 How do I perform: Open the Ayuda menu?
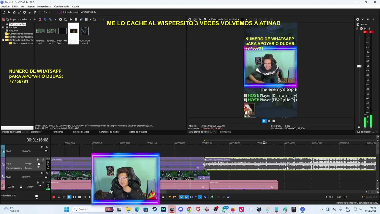75,7
